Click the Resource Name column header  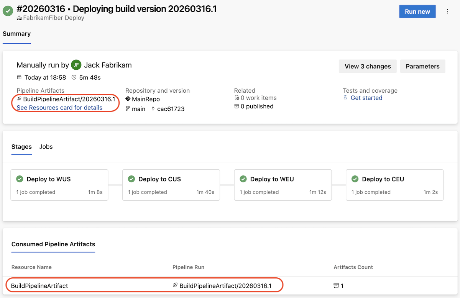[x=31, y=267]
